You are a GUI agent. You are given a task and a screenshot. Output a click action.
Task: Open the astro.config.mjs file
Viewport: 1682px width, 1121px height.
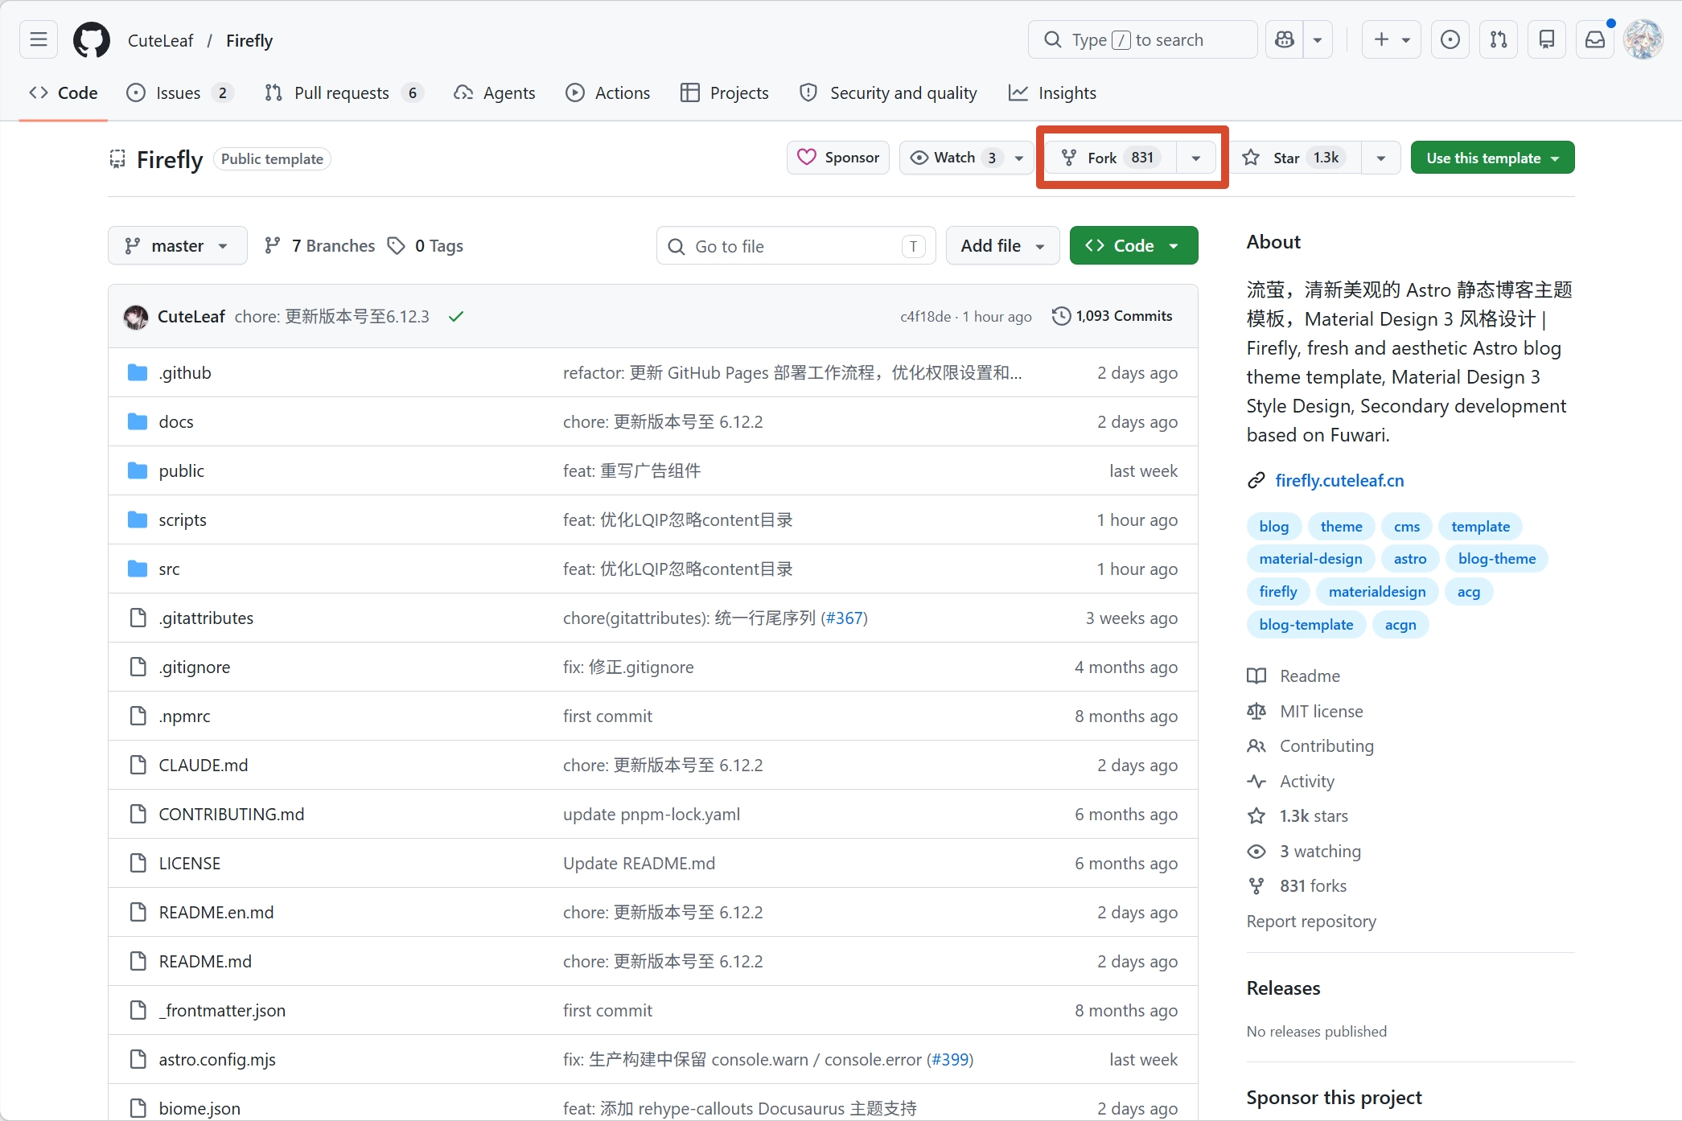coord(217,1059)
